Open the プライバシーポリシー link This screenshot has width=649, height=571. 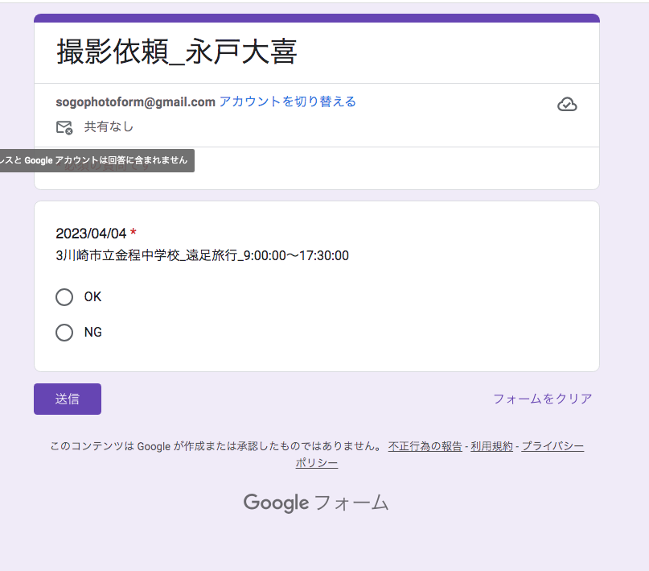pos(552,446)
